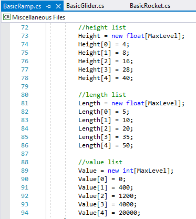
Task: Place cursor on Height[1] = 8;
Action: click(x=104, y=53)
